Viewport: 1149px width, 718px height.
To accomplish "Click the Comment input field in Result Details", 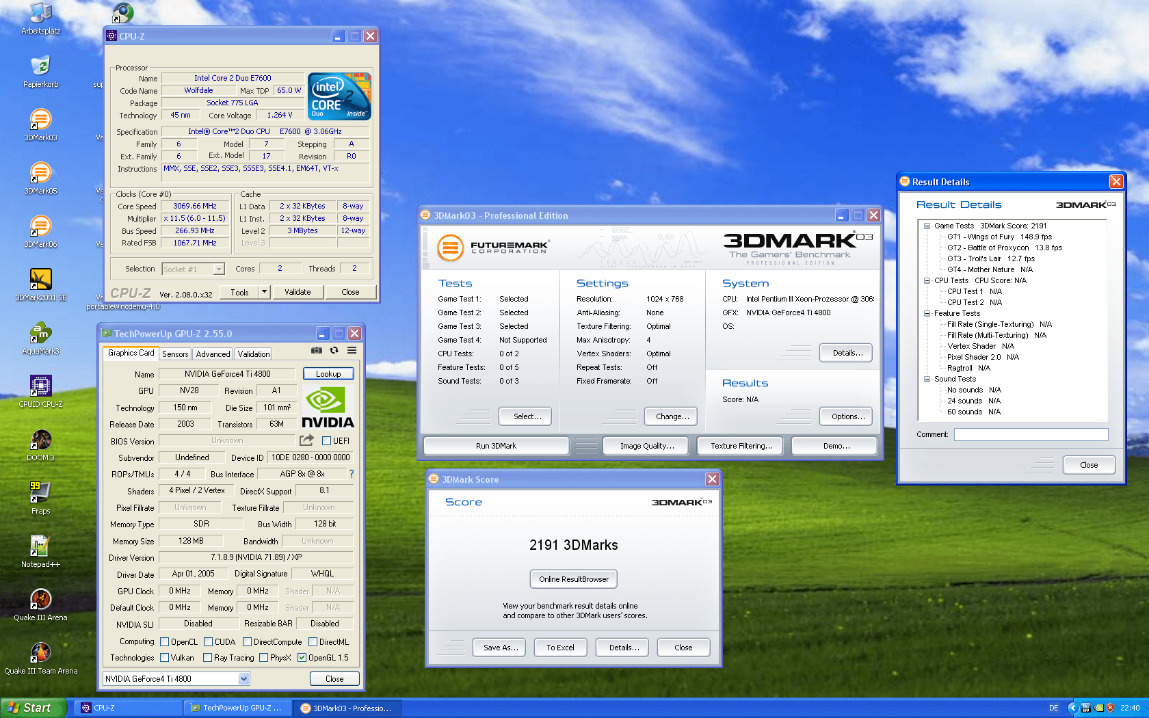I will pos(1031,435).
